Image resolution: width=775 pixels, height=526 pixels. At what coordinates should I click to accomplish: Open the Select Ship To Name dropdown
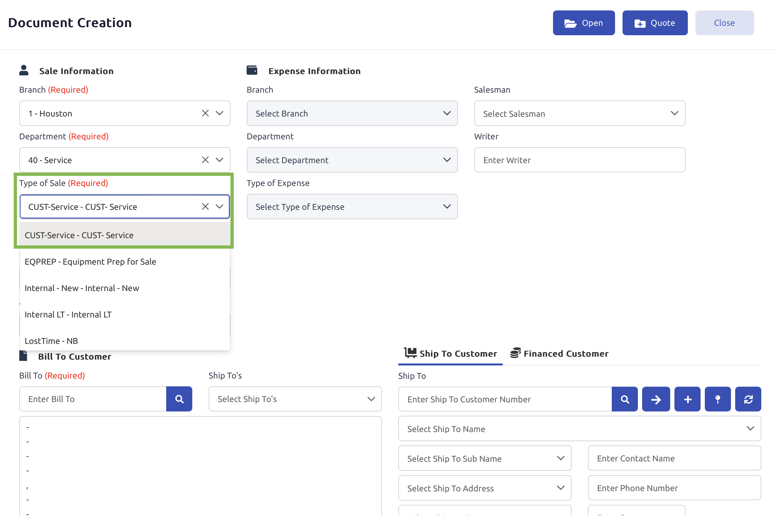(x=579, y=429)
